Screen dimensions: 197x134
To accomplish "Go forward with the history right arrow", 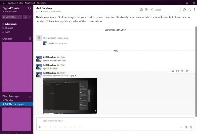I will tap(29, 17).
